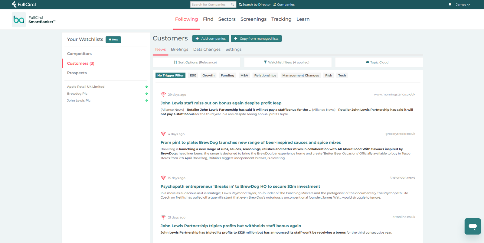
Task: Go to the Following tab
Action: [186, 19]
